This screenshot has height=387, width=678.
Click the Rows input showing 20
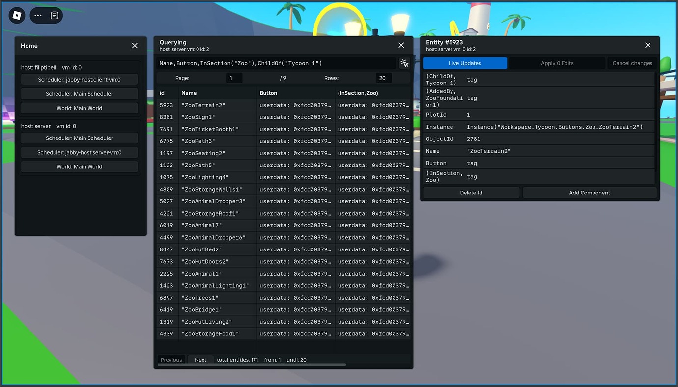tap(383, 78)
